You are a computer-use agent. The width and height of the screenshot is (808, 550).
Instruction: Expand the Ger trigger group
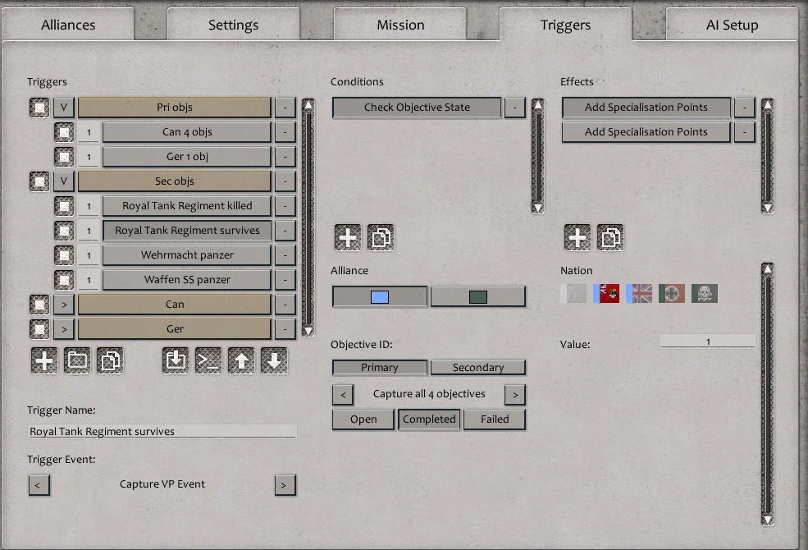pyautogui.click(x=64, y=328)
